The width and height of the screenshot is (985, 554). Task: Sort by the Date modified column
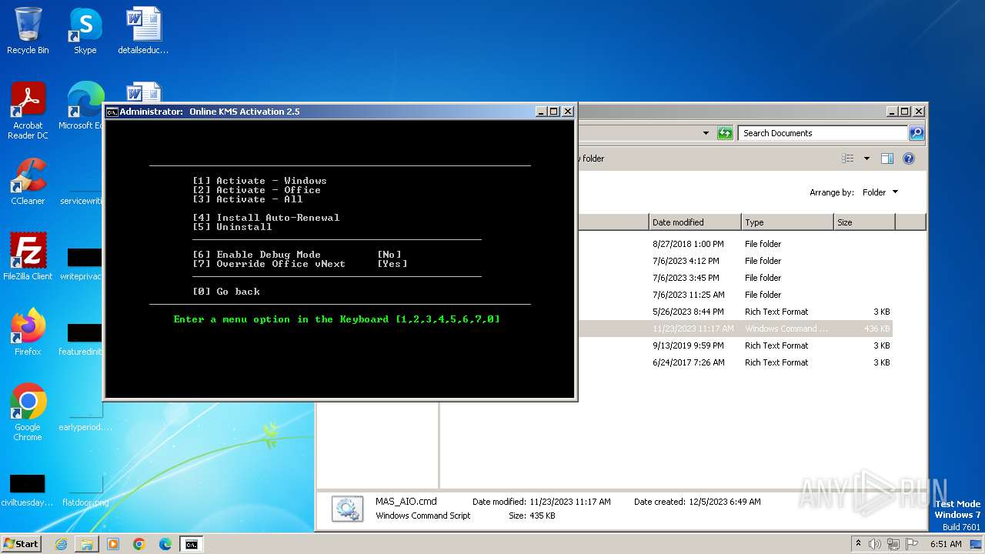pyautogui.click(x=694, y=222)
